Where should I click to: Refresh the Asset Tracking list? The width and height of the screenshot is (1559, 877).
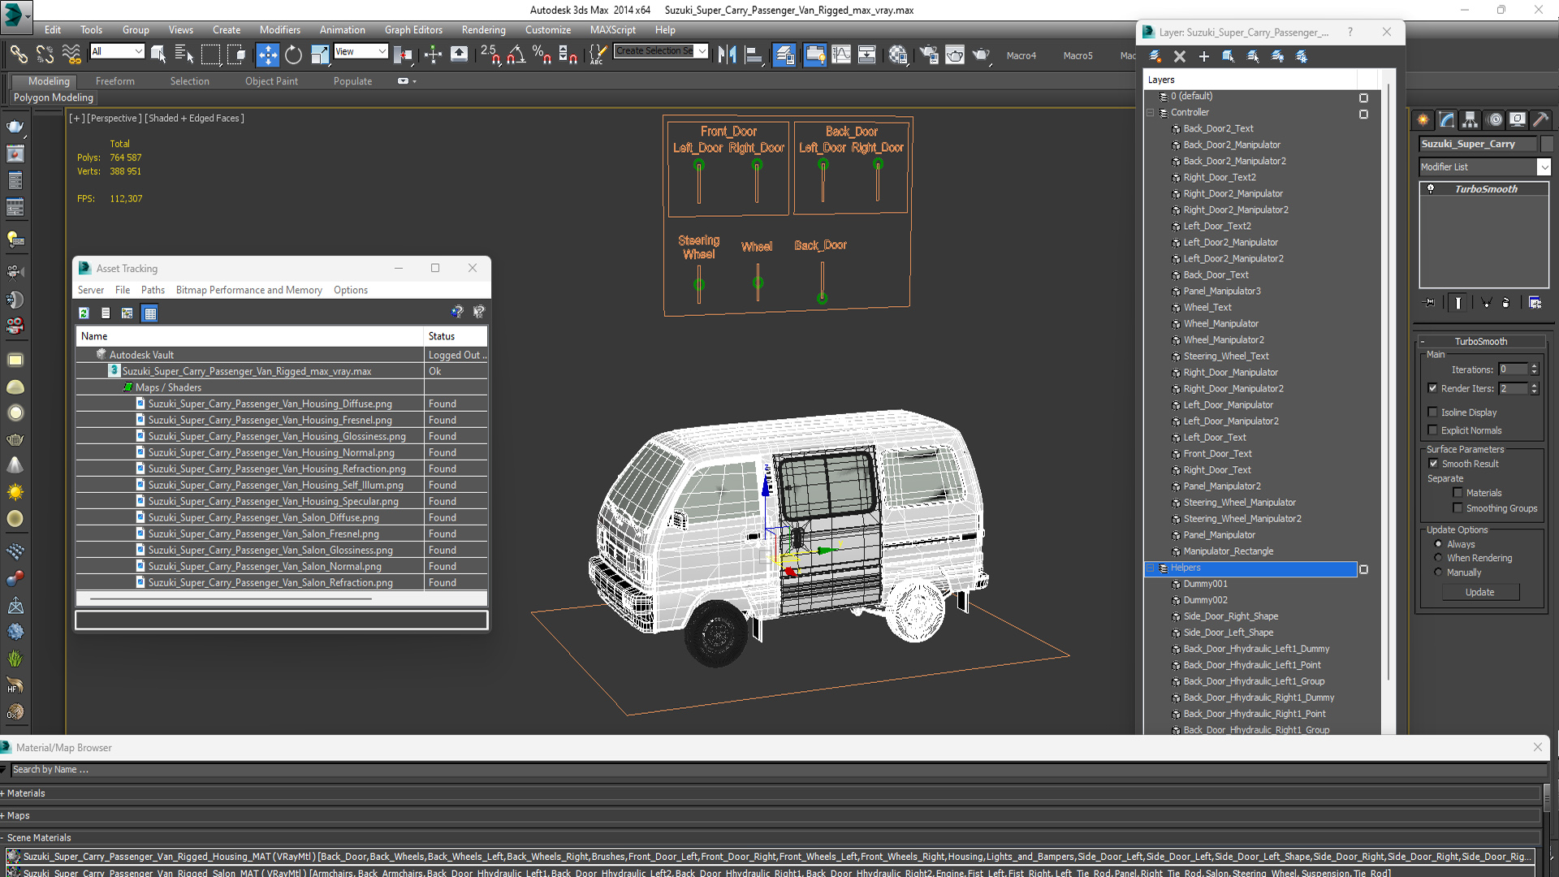point(84,313)
